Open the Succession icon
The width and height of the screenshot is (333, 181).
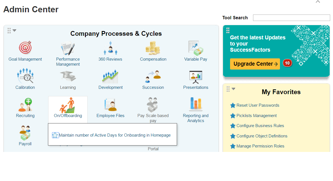click(153, 76)
